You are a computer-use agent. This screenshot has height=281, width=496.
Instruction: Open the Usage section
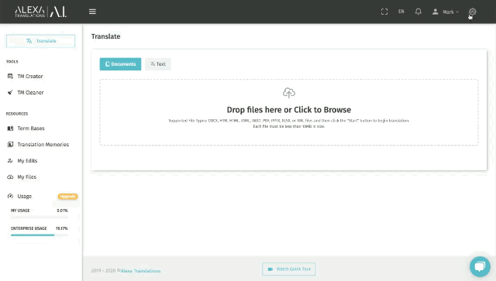click(24, 197)
